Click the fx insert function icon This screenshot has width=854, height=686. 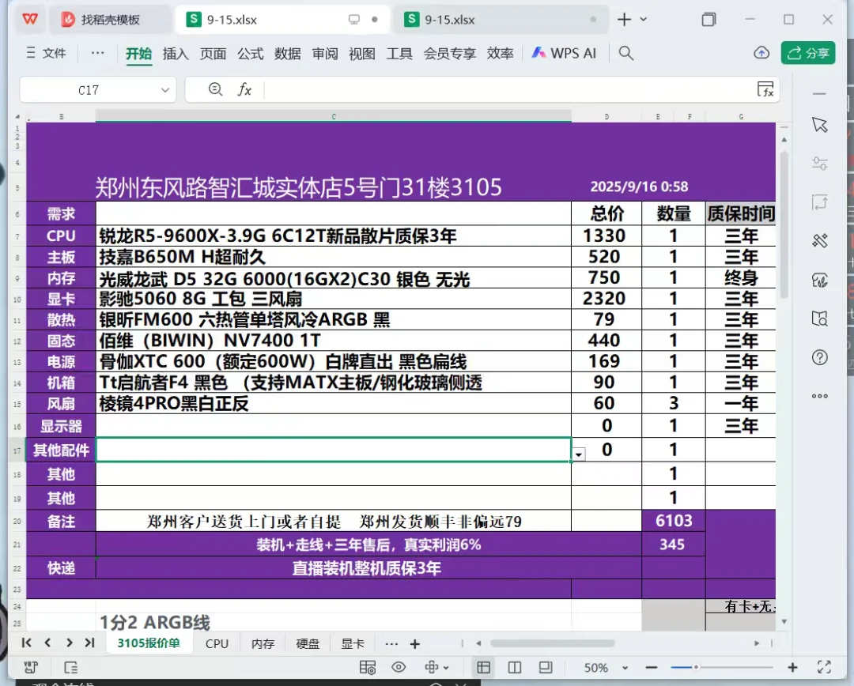[x=244, y=90]
